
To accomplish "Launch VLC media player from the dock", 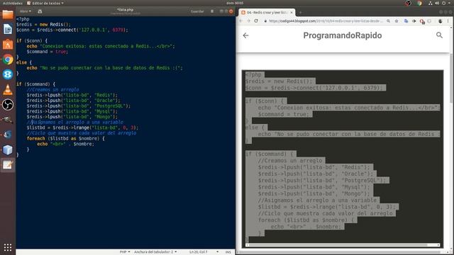I will [x=8, y=89].
